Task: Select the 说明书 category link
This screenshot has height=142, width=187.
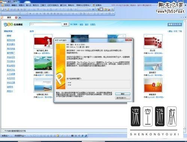Action: pyautogui.click(x=10, y=87)
